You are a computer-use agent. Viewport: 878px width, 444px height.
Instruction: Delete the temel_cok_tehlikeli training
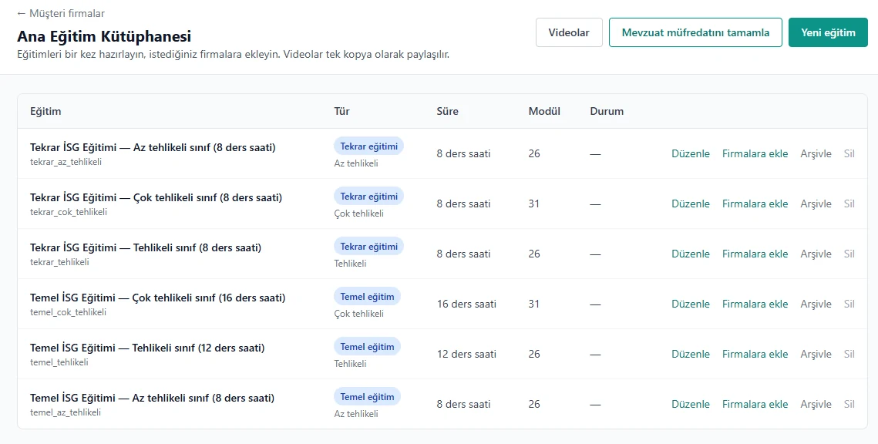849,304
